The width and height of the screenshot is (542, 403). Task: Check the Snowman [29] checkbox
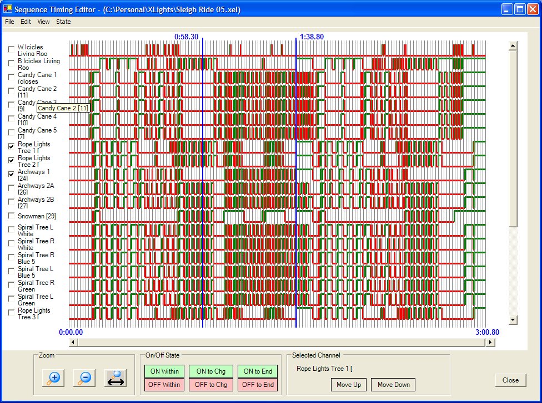tap(11, 216)
